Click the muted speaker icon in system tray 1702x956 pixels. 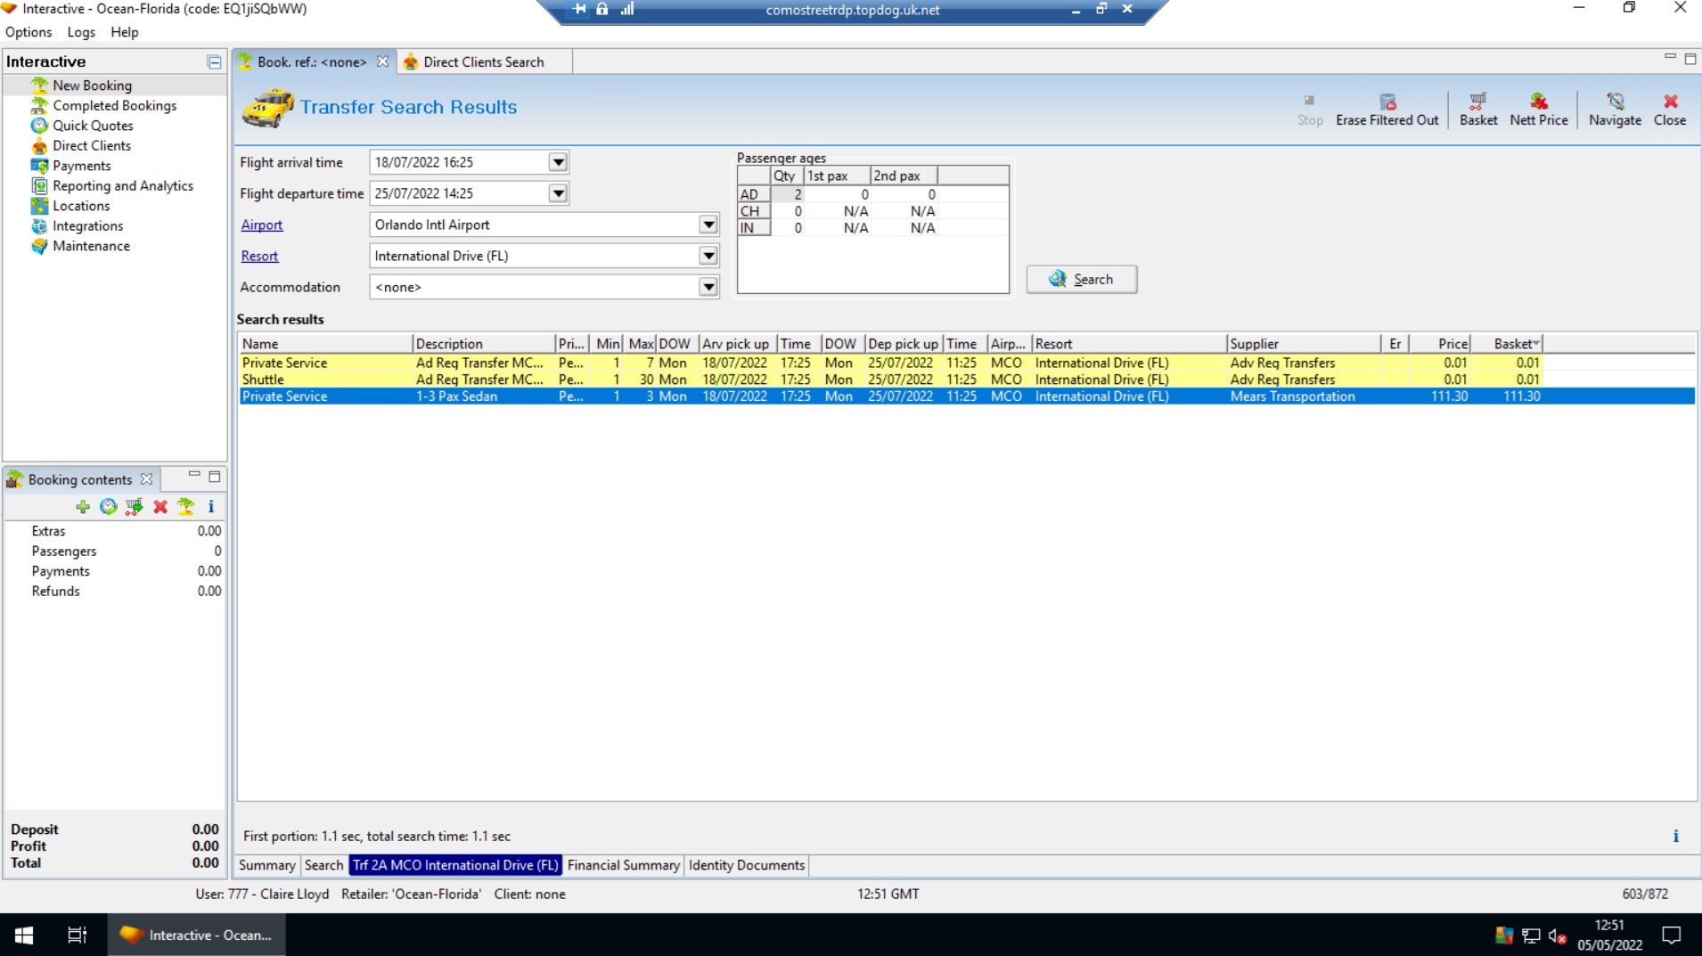1558,936
